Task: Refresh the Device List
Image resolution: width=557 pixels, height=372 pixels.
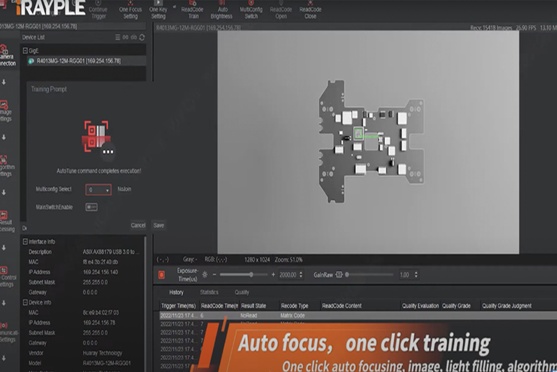Action: 142,37
